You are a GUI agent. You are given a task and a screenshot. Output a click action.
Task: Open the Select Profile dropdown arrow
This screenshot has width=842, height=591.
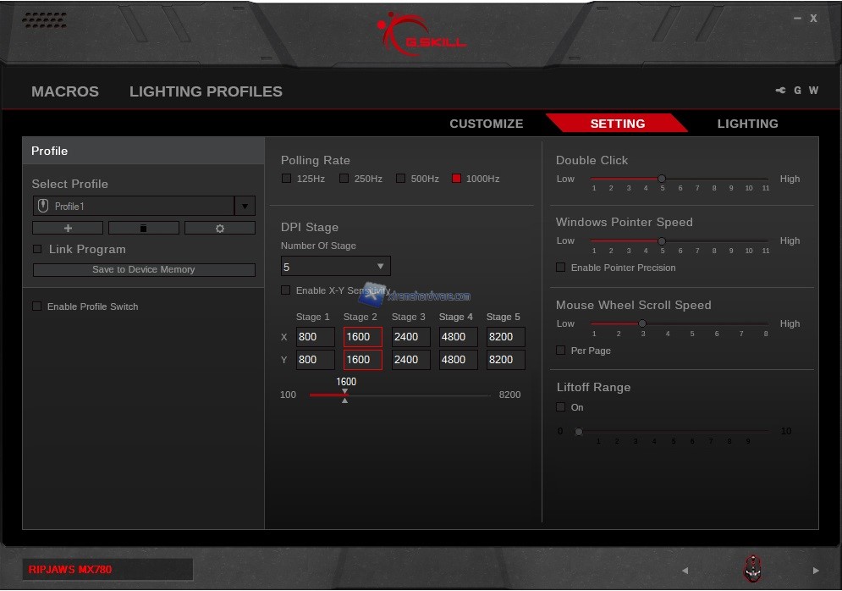coord(245,206)
